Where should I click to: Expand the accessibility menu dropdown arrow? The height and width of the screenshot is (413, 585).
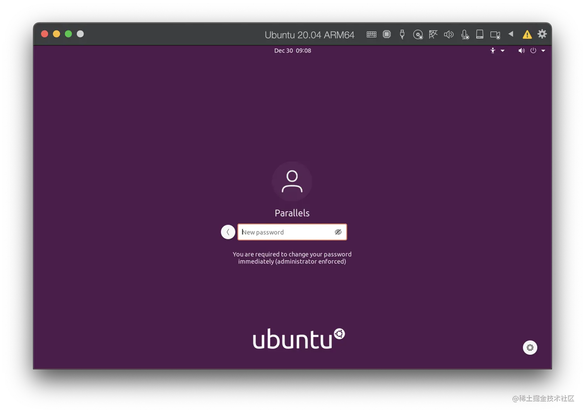502,51
